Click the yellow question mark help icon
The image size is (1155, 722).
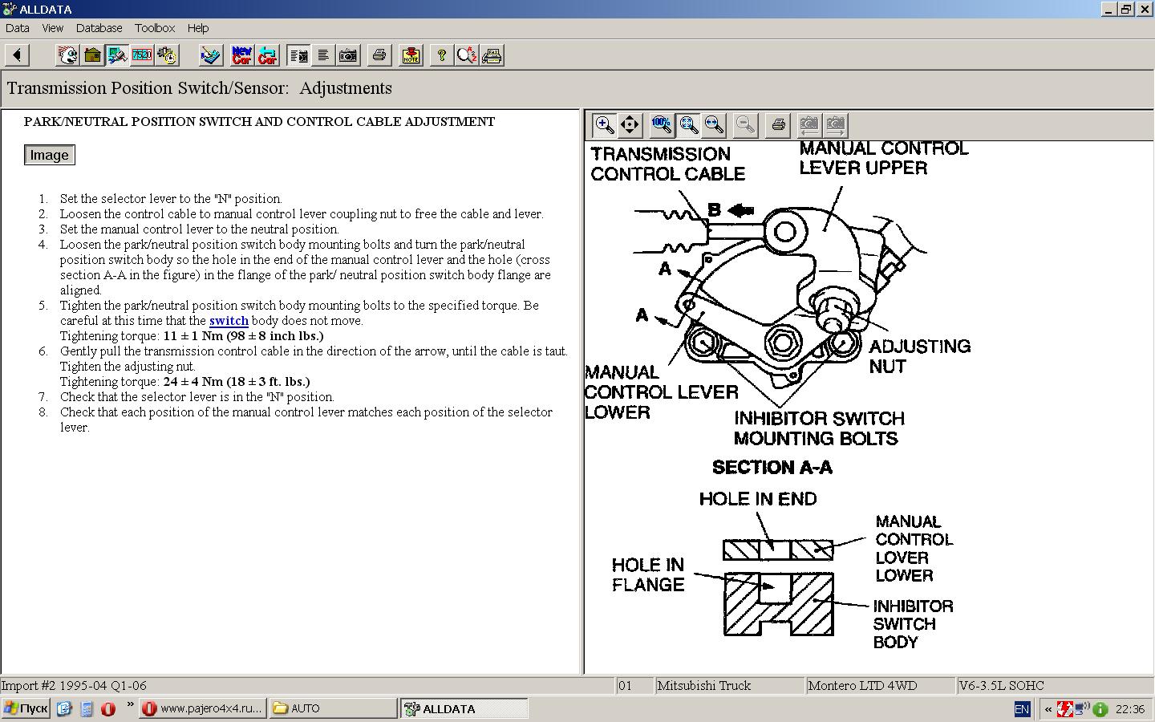(x=440, y=55)
